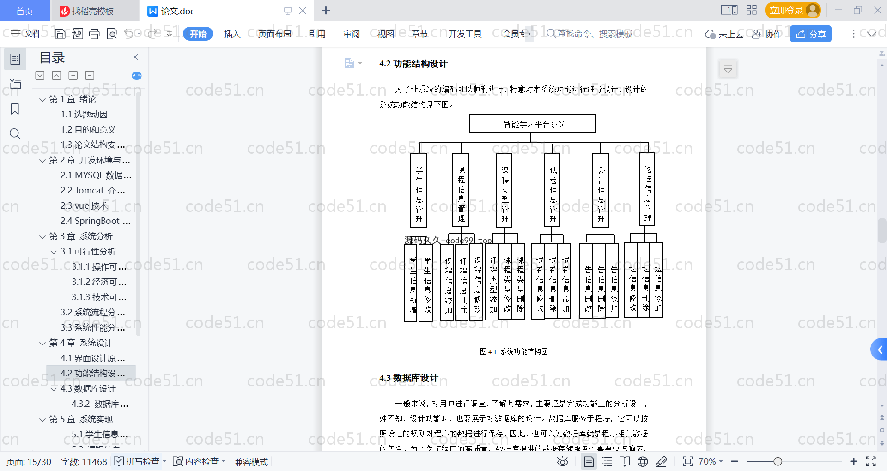Click the blue smart outline icon
The width and height of the screenshot is (887, 471).
pos(137,76)
